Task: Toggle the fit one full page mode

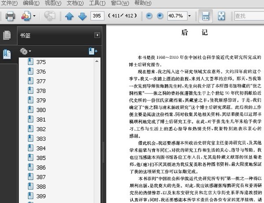Action: pos(221,16)
